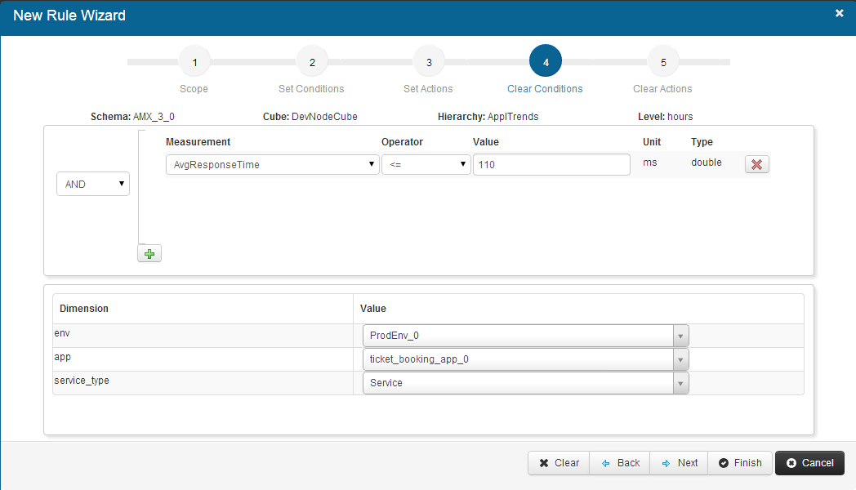Delete the AvgResponseTime condition with red X
The width and height of the screenshot is (856, 490).
(x=756, y=164)
